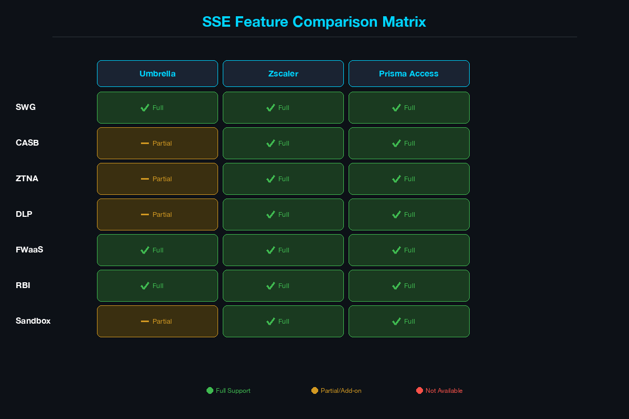629x419 pixels.
Task: Click the checkmark in Zscaler ZTNA cell
Action: tap(271, 179)
